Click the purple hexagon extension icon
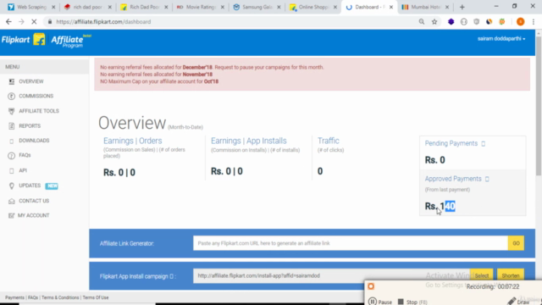This screenshot has height=305, width=542. pos(451,21)
